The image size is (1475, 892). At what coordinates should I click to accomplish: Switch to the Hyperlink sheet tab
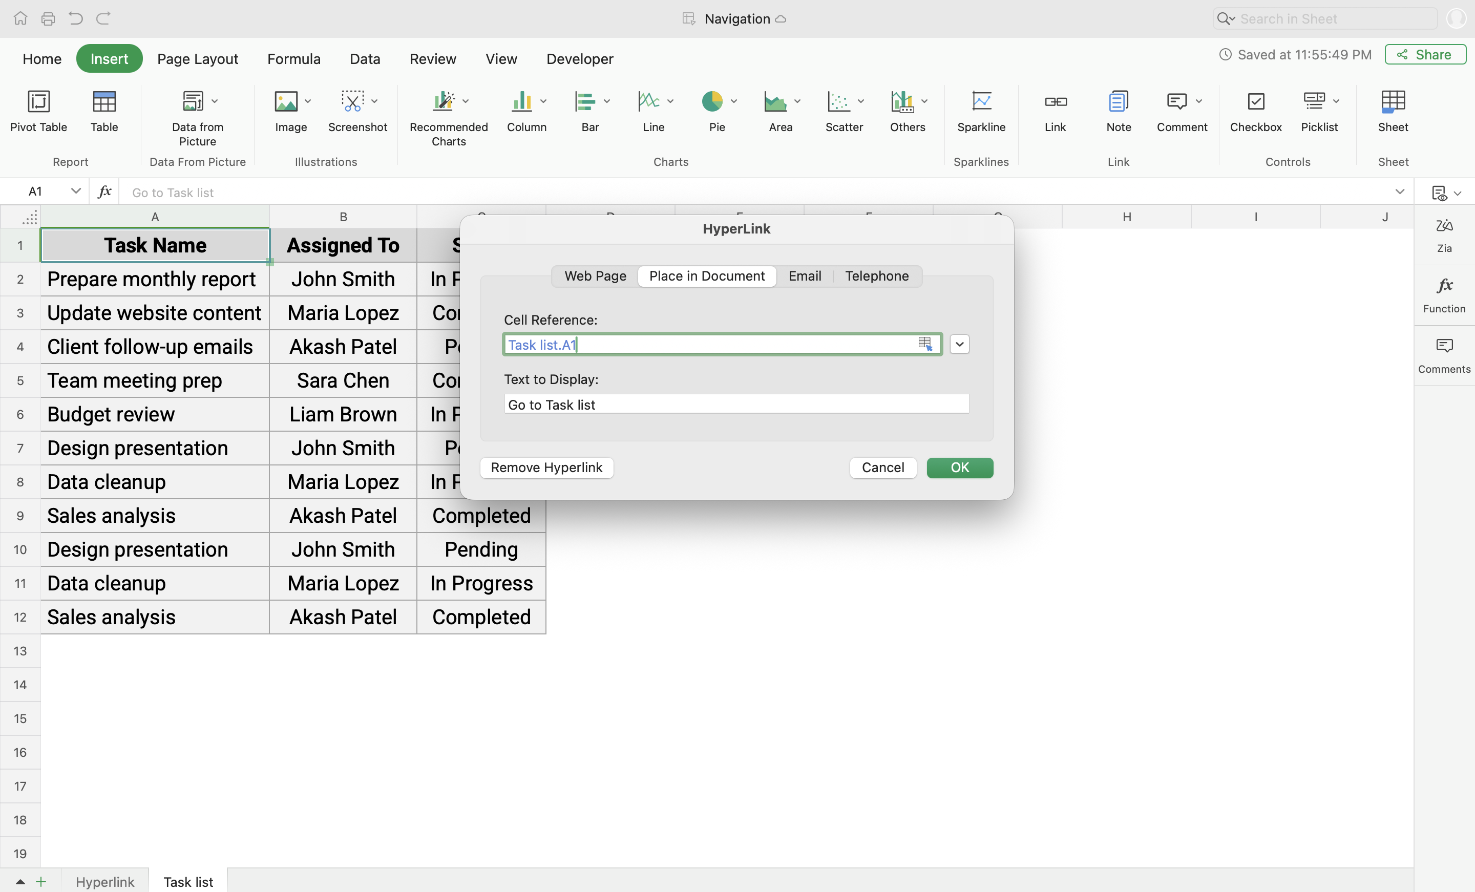105,881
